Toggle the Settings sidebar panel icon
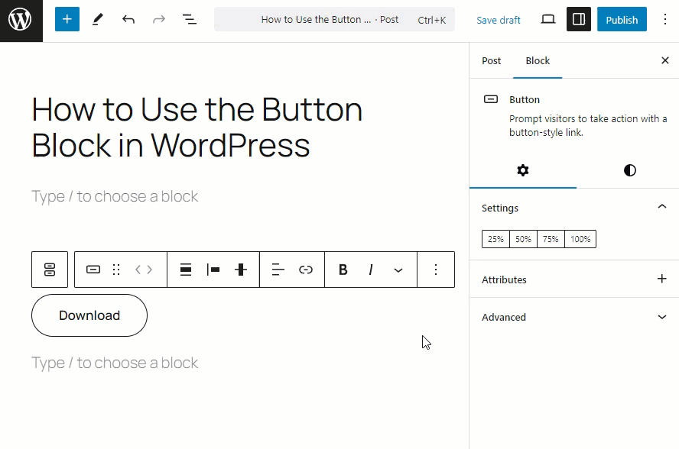Screen dimensions: 679x449 579,19
